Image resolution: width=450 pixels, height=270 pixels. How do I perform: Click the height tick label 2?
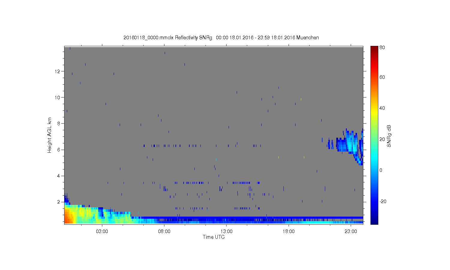click(59, 202)
